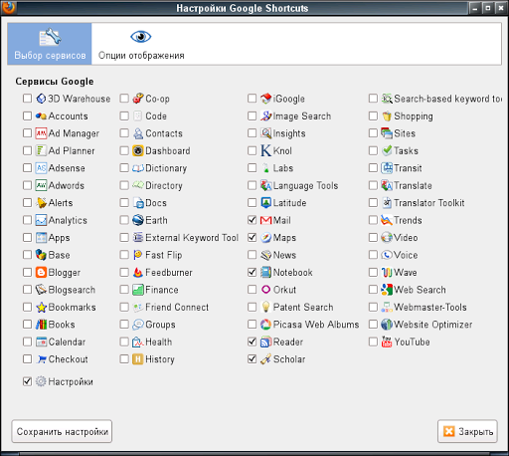This screenshot has height=456, width=509.
Task: Click the Maps compass icon
Action: [265, 237]
